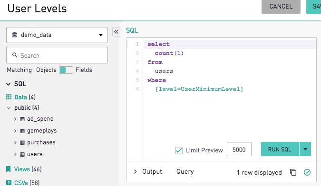Viewport: 321px width, 186px height.
Task: Collapse the sidebar with double-chevron icon
Action: click(116, 32)
